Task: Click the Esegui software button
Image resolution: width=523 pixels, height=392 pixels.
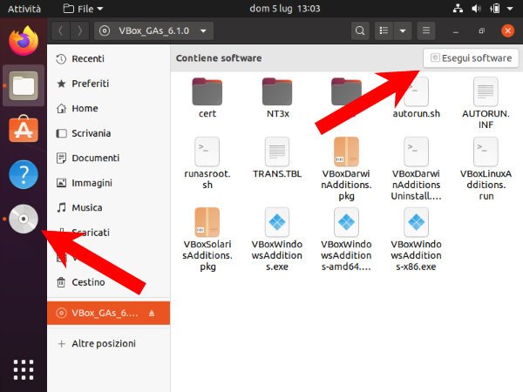Action: pos(471,58)
